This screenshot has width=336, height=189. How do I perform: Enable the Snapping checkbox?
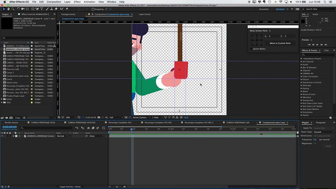(93, 9)
